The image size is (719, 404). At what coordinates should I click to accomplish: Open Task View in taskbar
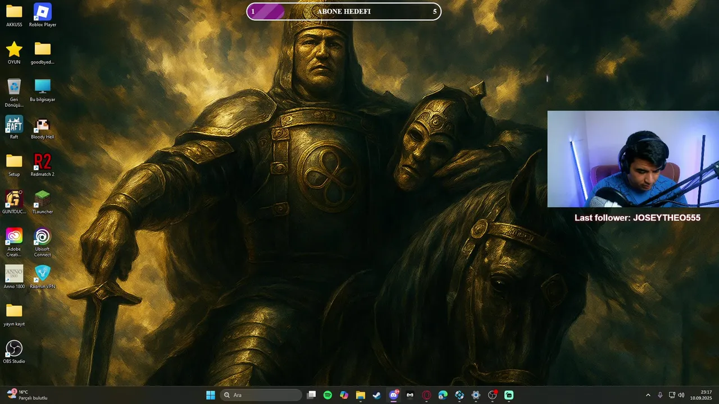[312, 395]
